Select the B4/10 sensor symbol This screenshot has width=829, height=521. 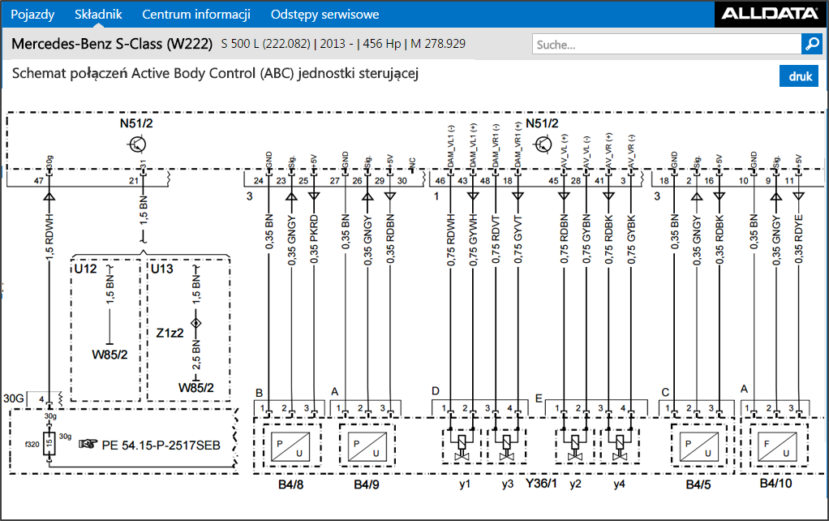coord(776,446)
